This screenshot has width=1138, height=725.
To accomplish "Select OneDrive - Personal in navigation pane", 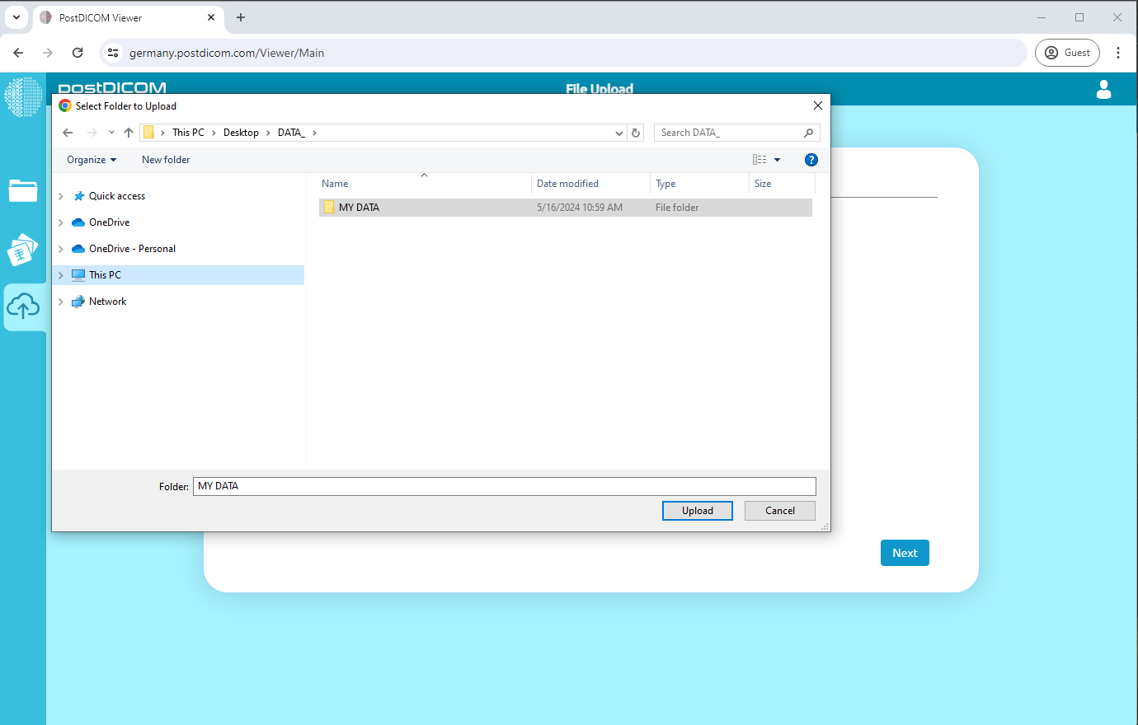I will (132, 249).
